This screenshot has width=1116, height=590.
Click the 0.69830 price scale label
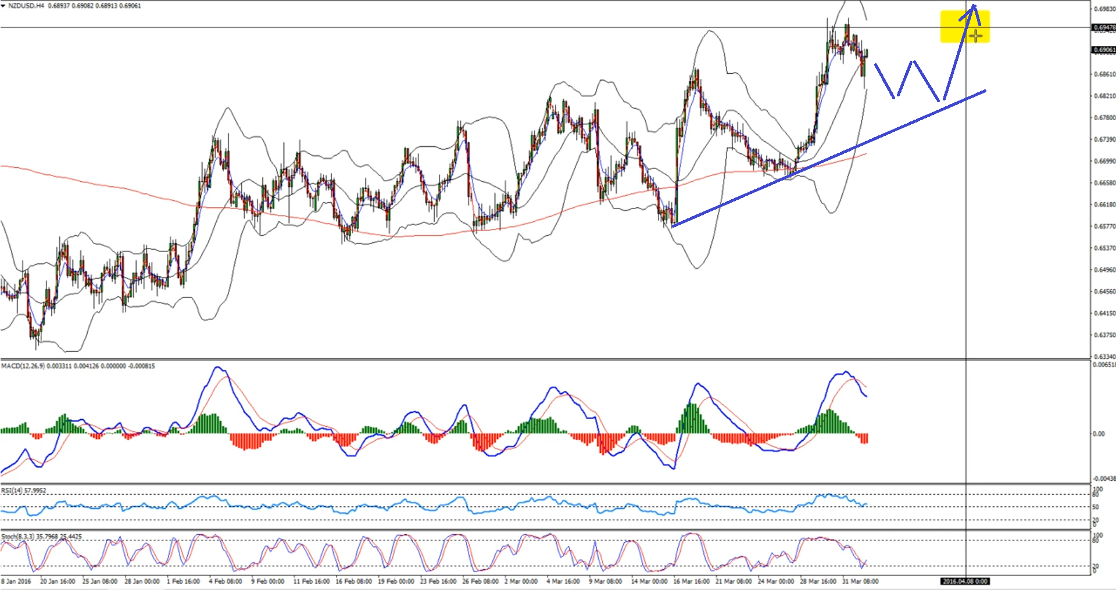point(1104,9)
